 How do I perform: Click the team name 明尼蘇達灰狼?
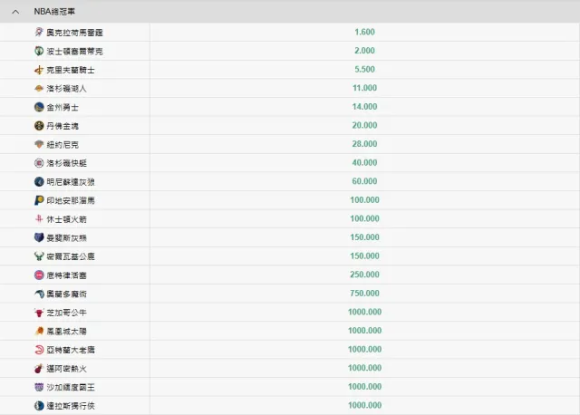[71, 182]
